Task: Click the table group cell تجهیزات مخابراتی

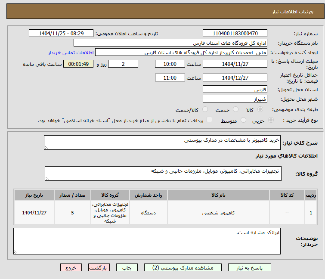Action: click(x=110, y=213)
